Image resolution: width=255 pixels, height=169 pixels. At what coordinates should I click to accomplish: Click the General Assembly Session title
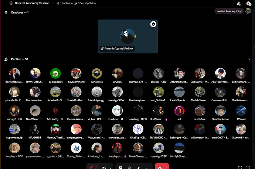pyautogui.click(x=32, y=3)
